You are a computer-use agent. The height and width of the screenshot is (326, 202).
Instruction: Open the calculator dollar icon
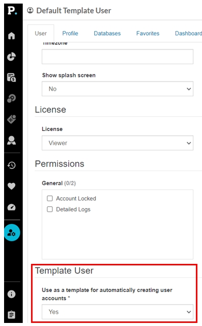click(x=11, y=77)
